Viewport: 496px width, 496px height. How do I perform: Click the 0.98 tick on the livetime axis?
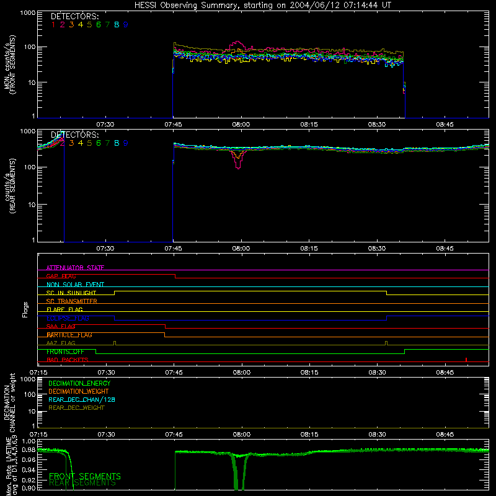[29, 449]
